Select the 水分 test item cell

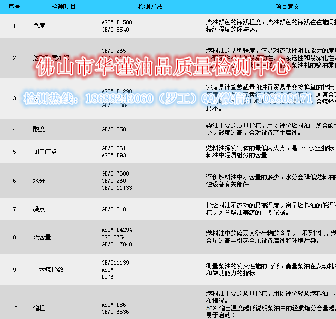(39, 181)
